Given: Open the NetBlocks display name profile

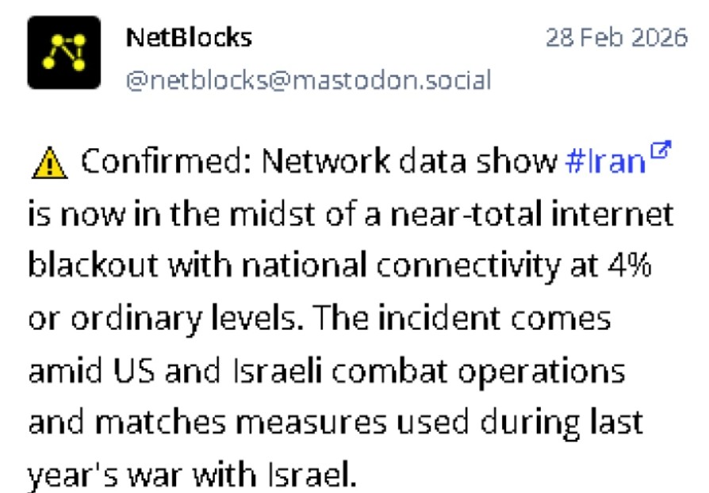Looking at the screenshot, I should pyautogui.click(x=189, y=36).
